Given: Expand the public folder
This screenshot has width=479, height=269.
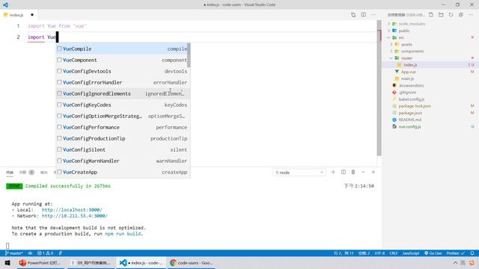Looking at the screenshot, I should [x=404, y=31].
